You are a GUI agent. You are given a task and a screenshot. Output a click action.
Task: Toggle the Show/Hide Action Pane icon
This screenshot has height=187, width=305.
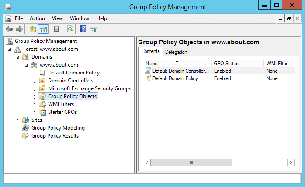coord(94,30)
